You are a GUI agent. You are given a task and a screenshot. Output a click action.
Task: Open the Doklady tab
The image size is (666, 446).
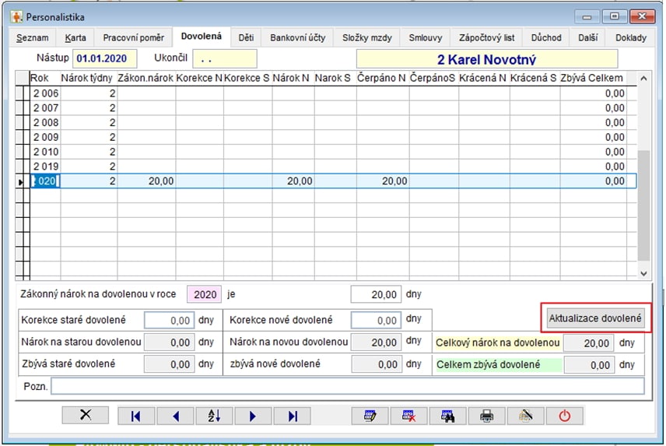[631, 38]
